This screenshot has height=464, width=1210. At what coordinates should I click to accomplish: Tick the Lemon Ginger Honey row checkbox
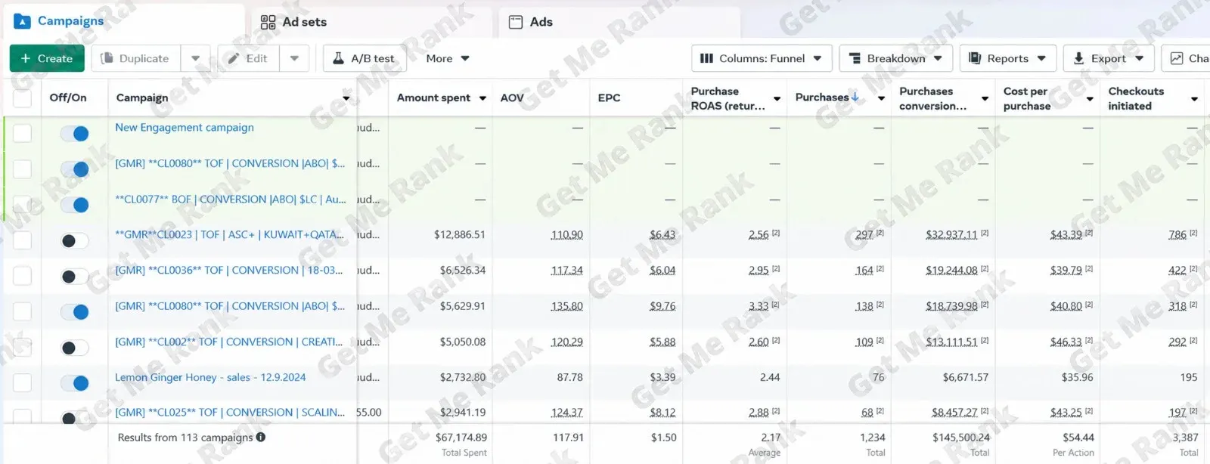pos(23,382)
